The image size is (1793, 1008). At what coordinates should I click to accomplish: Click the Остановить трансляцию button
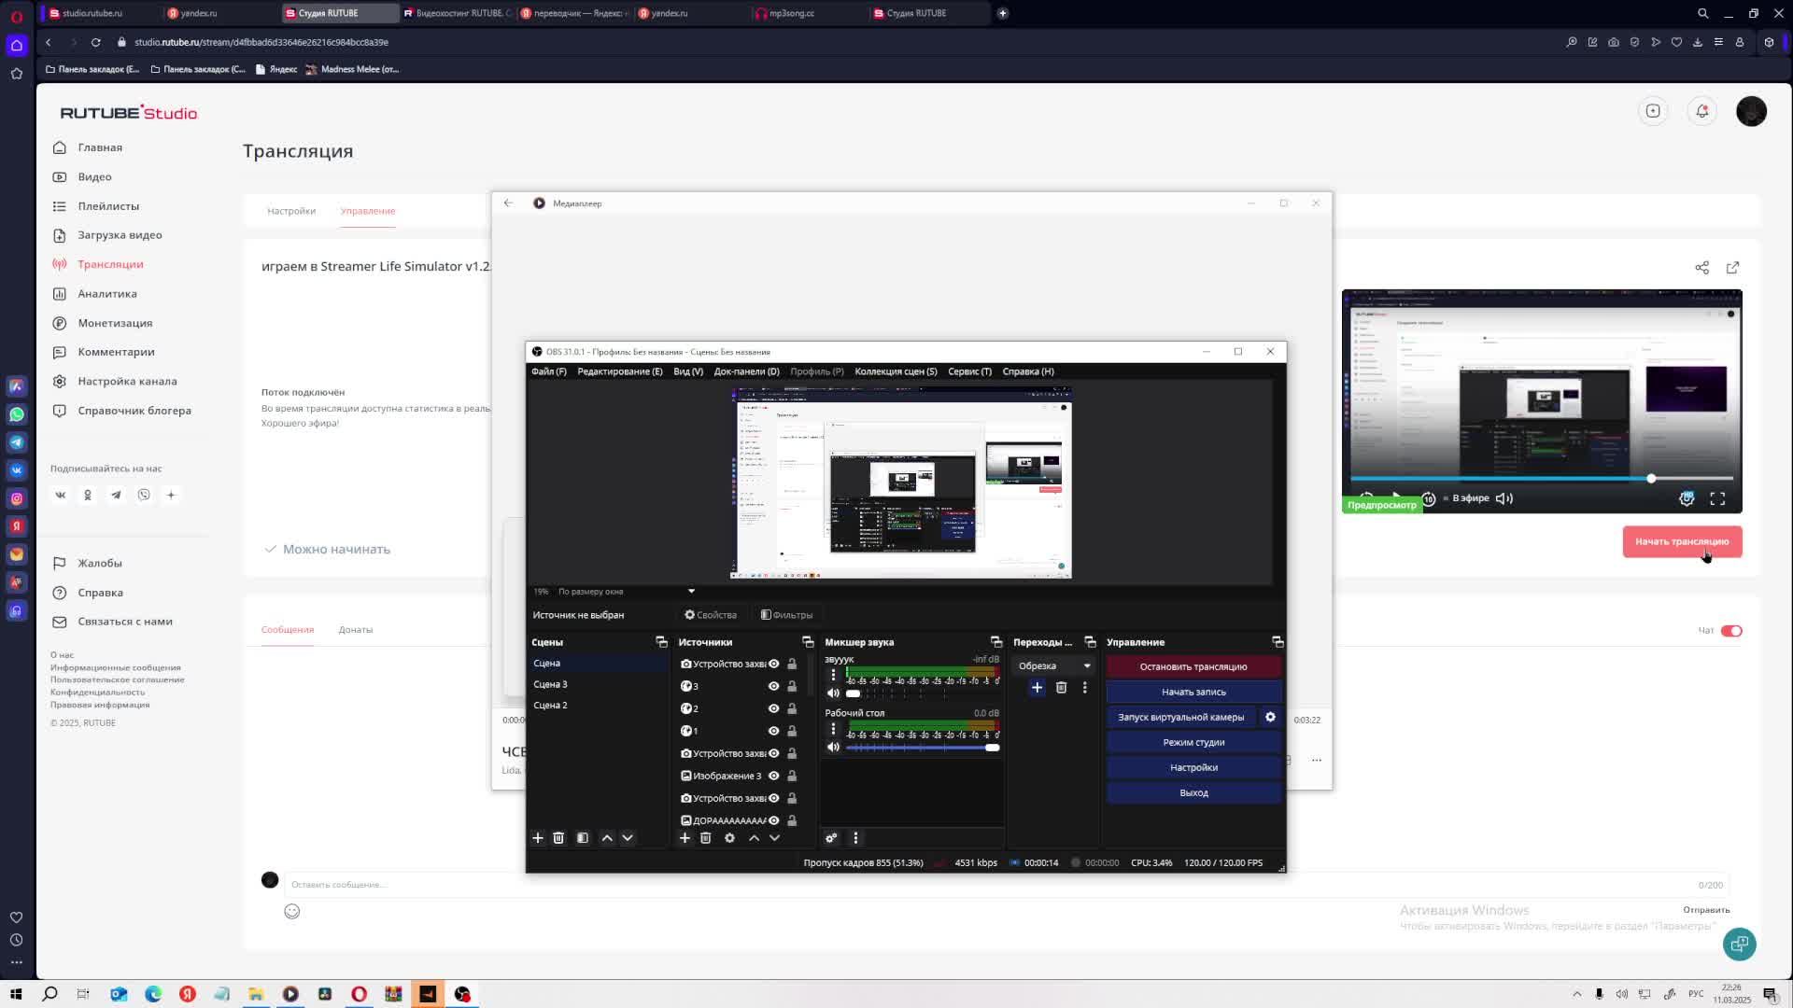(1193, 666)
